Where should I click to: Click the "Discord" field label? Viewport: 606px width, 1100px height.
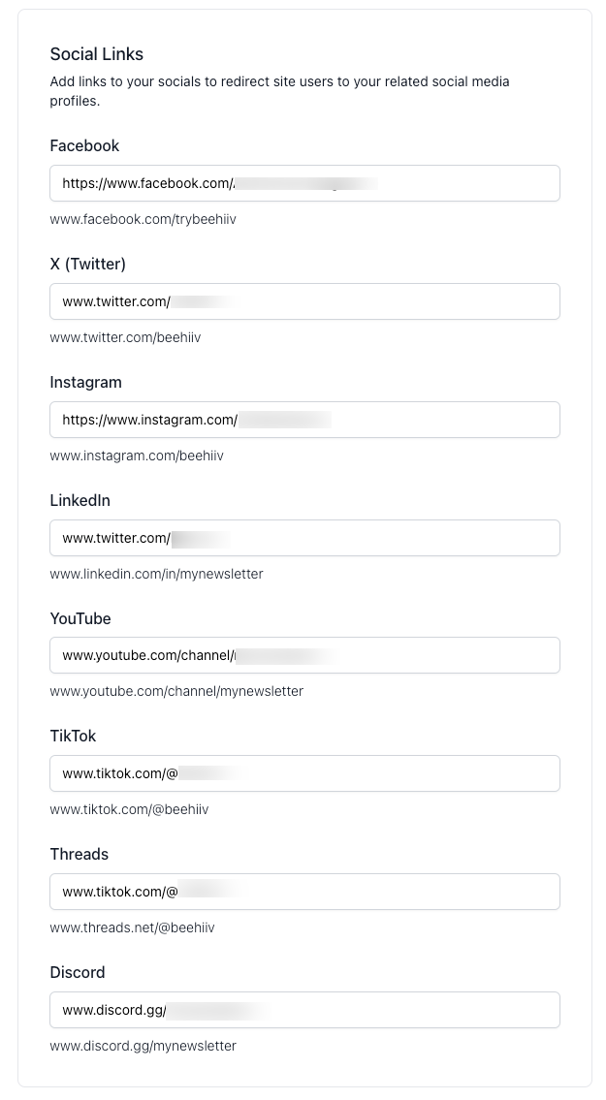(x=78, y=973)
